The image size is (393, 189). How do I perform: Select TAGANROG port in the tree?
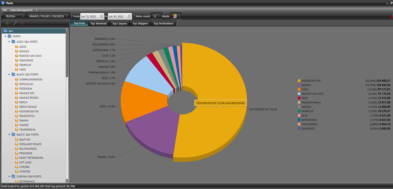coord(26,60)
